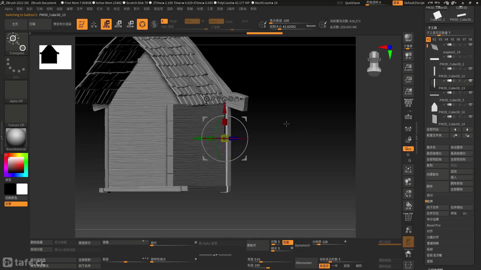Click the 缩放 view zoom icon on right shelf
481x270 pixels.
[x=408, y=193]
